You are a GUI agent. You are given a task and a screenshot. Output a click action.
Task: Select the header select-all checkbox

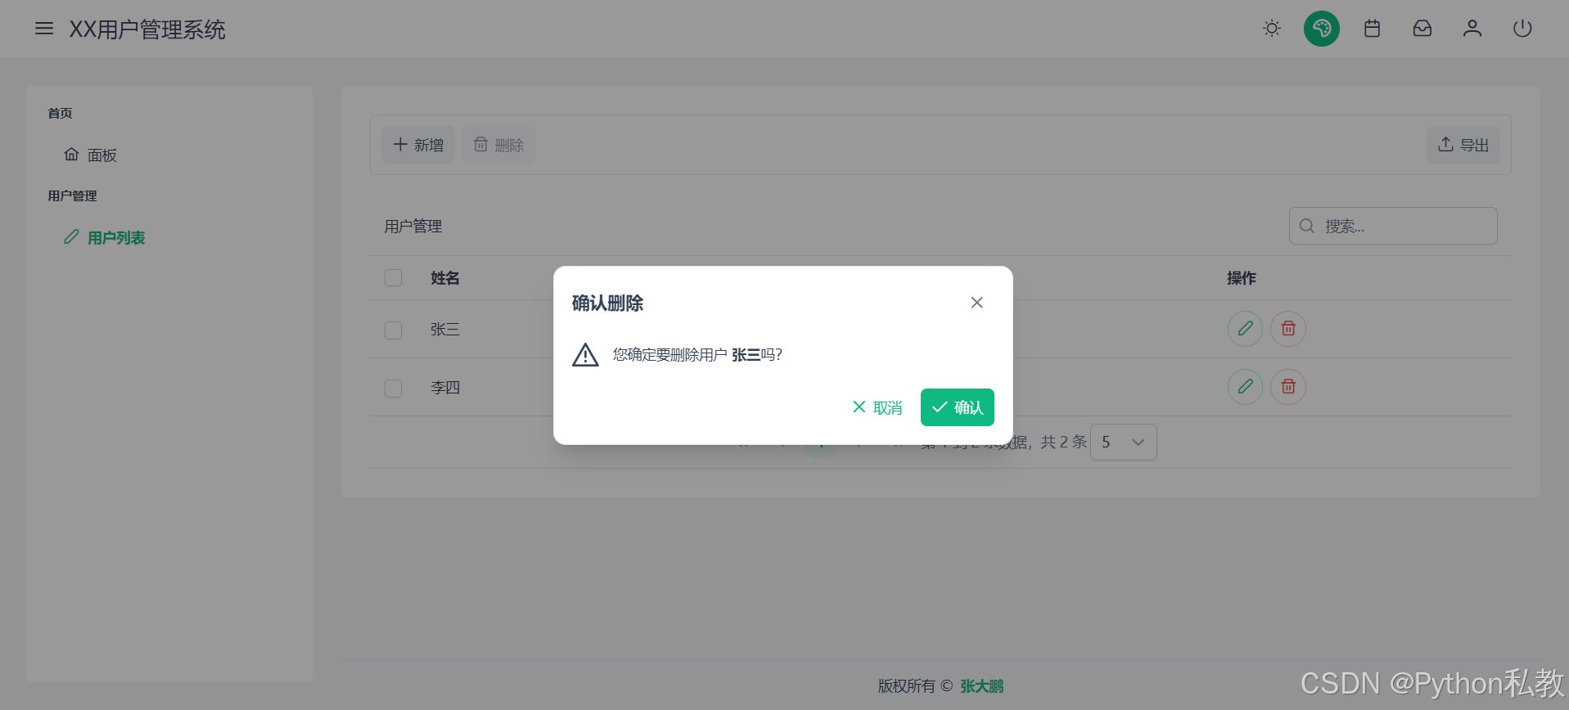click(394, 278)
